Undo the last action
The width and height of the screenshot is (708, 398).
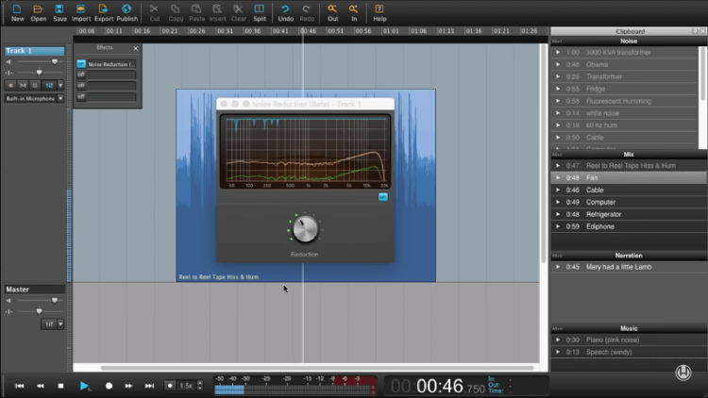tap(285, 12)
